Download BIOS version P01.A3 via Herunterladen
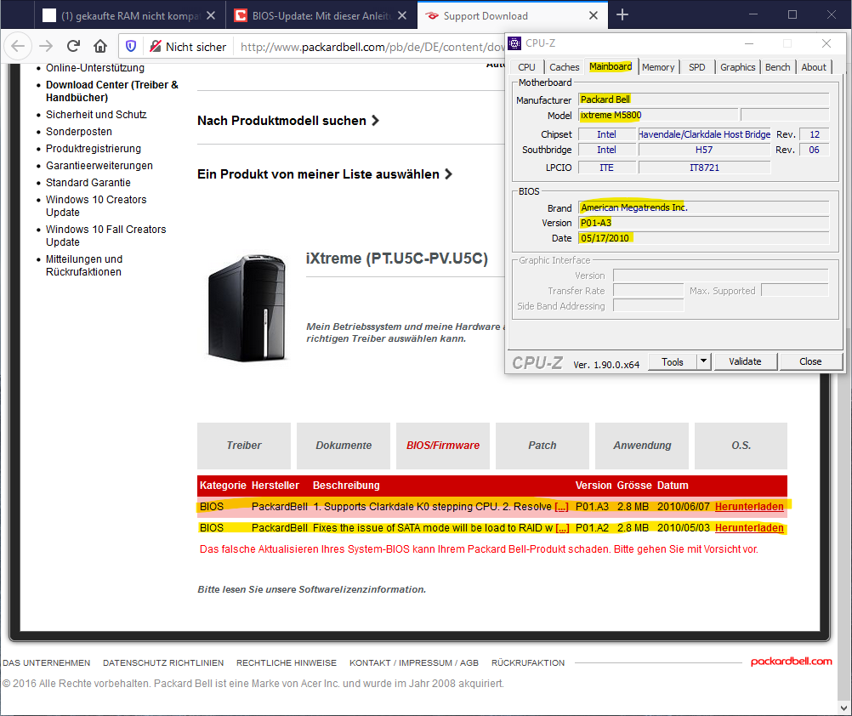The image size is (852, 716). pos(749,507)
